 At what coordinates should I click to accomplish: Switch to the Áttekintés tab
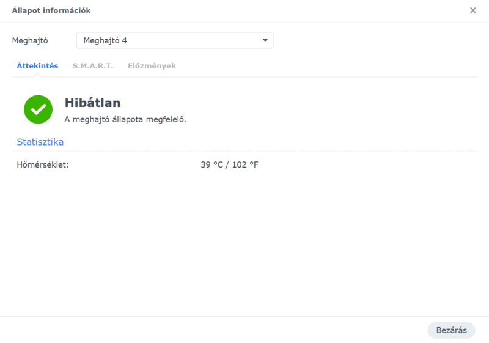tap(37, 66)
